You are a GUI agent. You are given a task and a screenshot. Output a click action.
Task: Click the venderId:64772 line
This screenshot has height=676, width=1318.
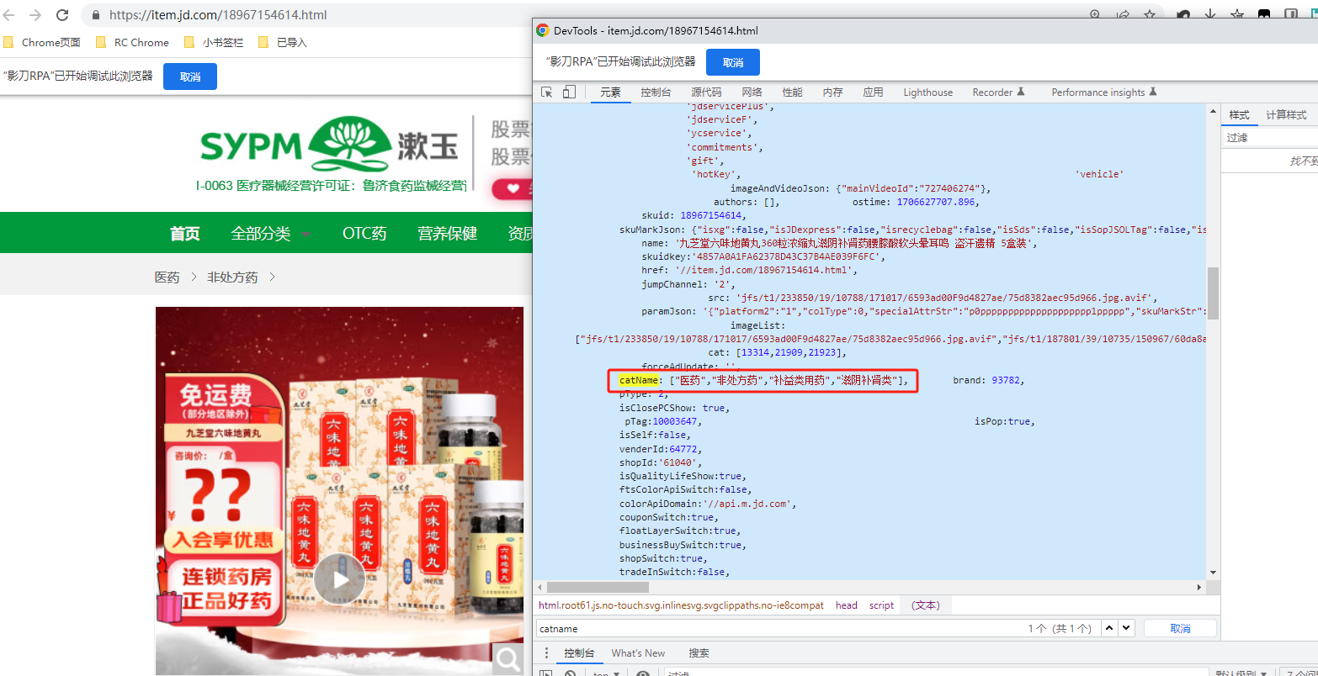[x=659, y=449]
